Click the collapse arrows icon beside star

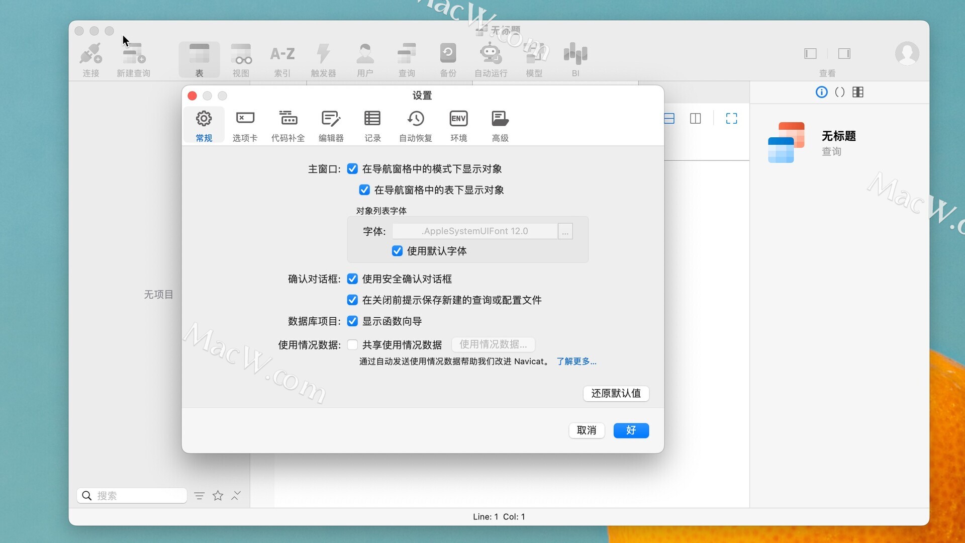pyautogui.click(x=236, y=496)
